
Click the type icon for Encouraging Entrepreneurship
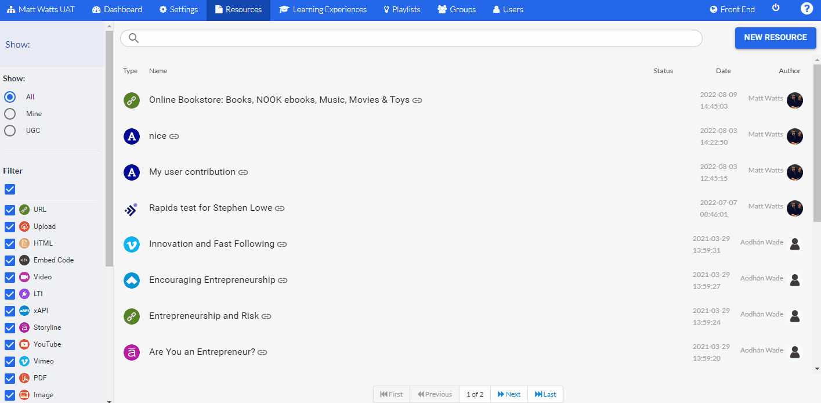[x=132, y=280]
